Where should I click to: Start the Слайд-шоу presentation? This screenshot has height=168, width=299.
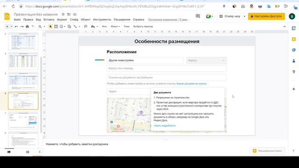click(230, 16)
